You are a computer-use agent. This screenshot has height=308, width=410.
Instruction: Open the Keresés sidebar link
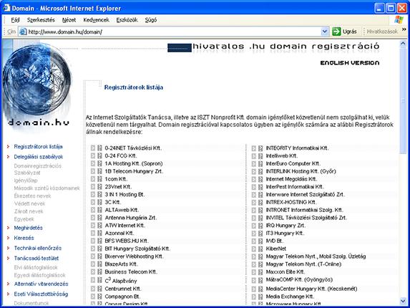pos(24,238)
